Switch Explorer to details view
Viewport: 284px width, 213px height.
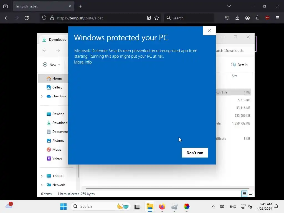244,194
